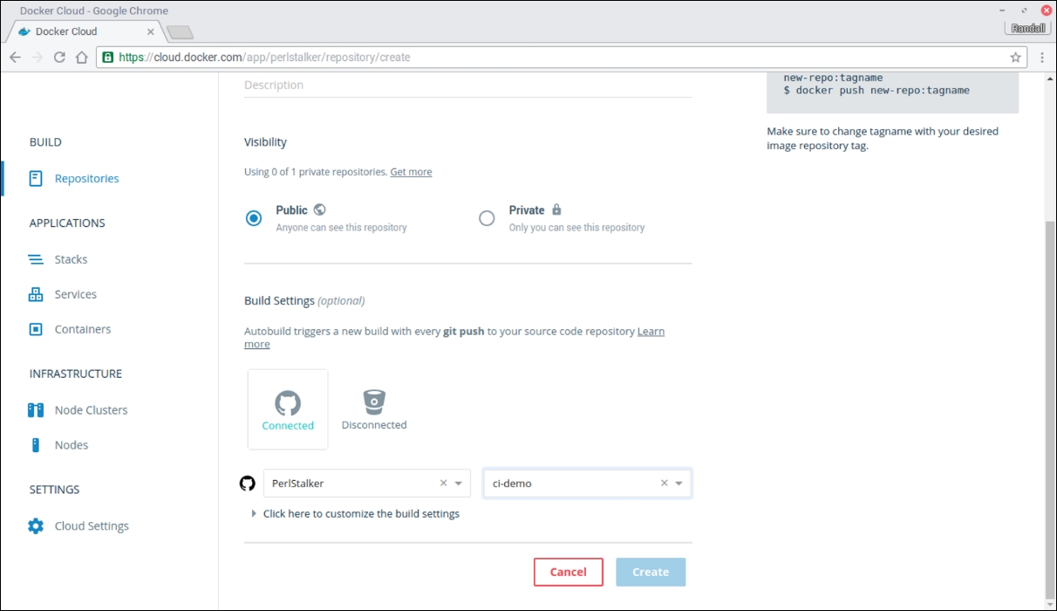This screenshot has height=611, width=1057.
Task: Select the connected GitHub provider tile
Action: [288, 409]
